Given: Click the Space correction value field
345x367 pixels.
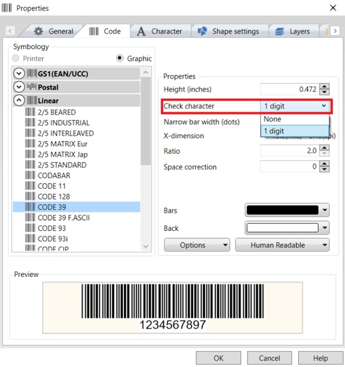Looking at the screenshot, I should [290, 167].
